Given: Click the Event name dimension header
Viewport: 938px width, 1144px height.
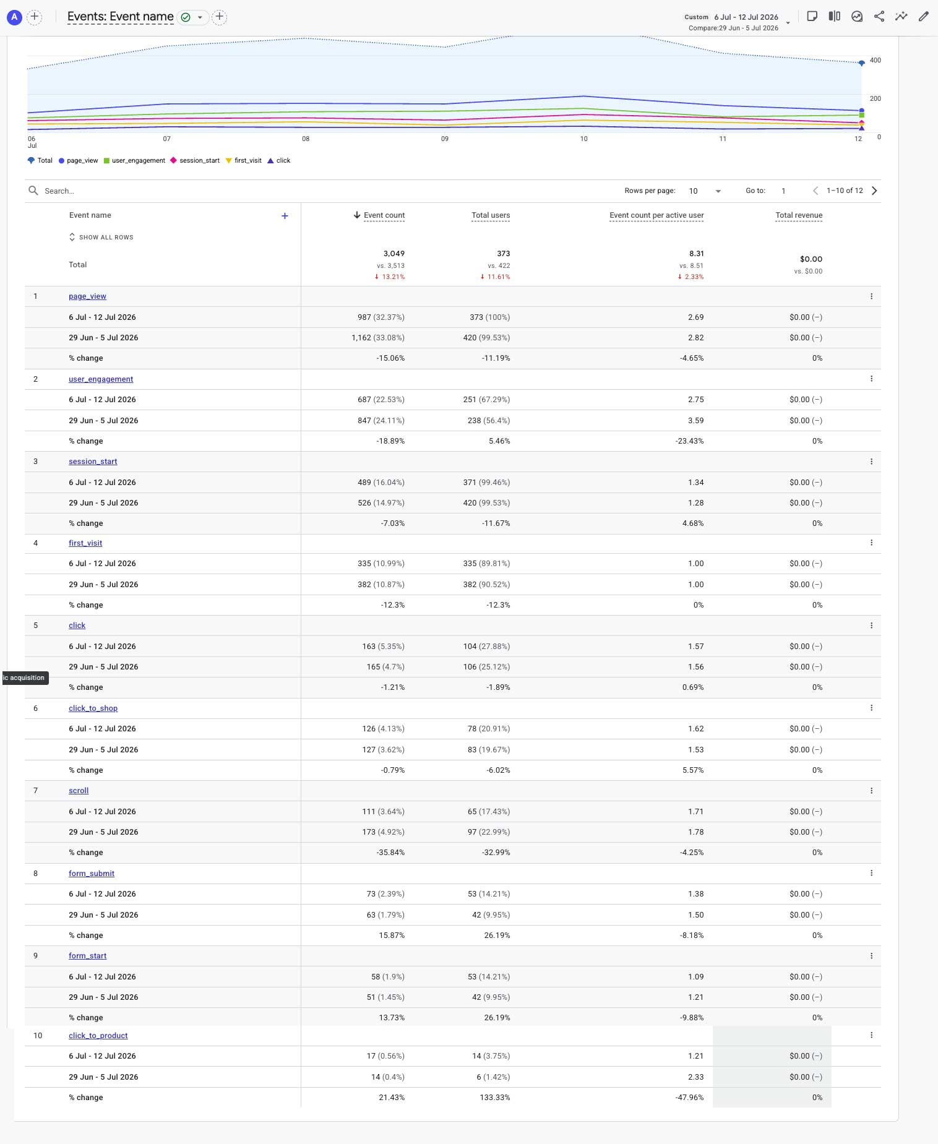Looking at the screenshot, I should (90, 215).
